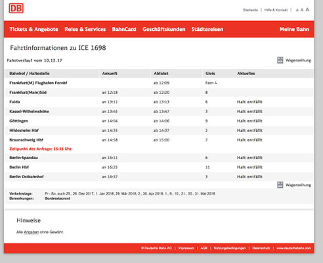Click departure time ab 12:09

[x=161, y=83]
